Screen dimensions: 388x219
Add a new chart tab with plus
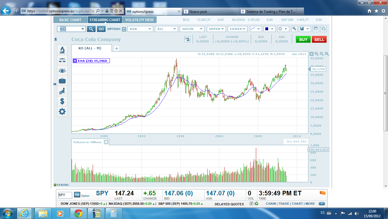pyautogui.click(x=116, y=48)
